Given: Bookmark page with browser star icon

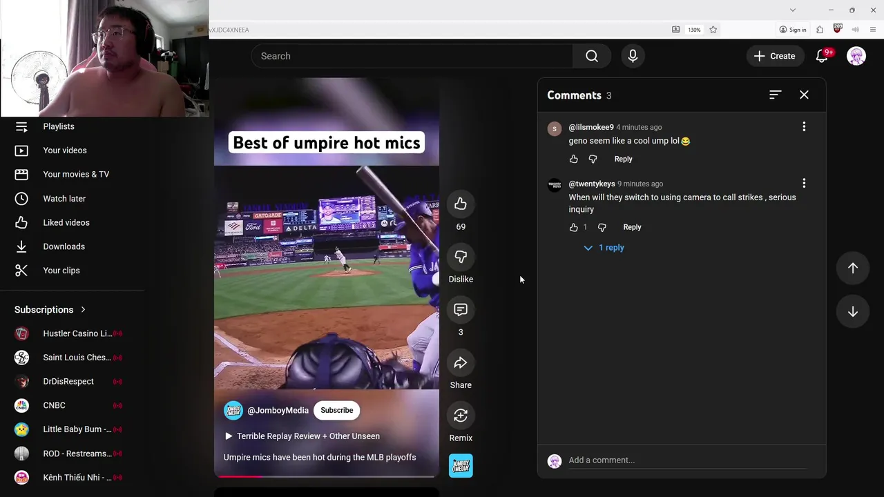Looking at the screenshot, I should click(x=713, y=30).
